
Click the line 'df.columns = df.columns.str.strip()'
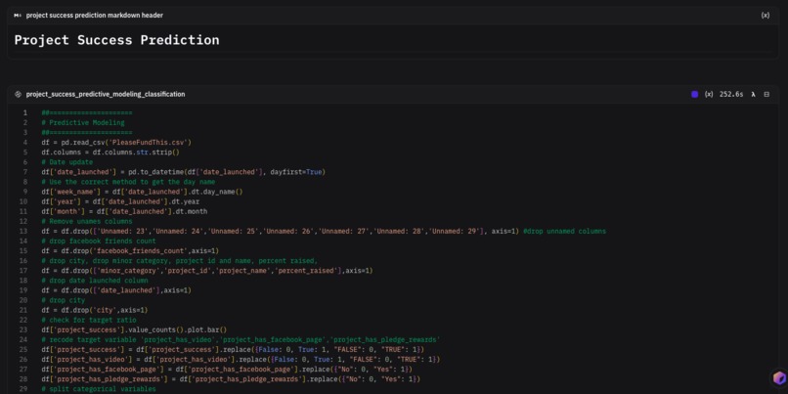(x=110, y=152)
